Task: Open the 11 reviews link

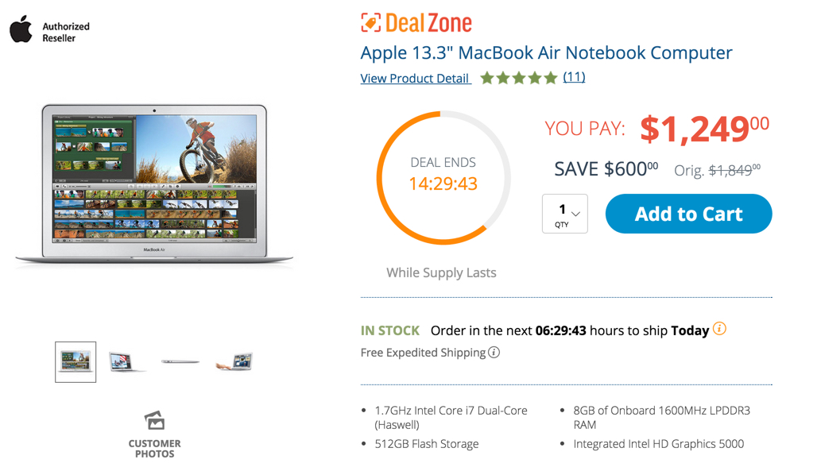Action: pyautogui.click(x=574, y=77)
